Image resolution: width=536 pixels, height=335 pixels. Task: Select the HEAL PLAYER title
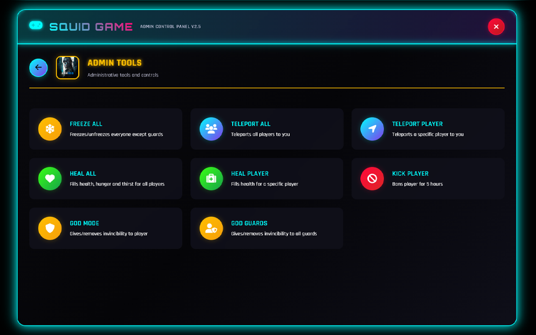pos(250,173)
